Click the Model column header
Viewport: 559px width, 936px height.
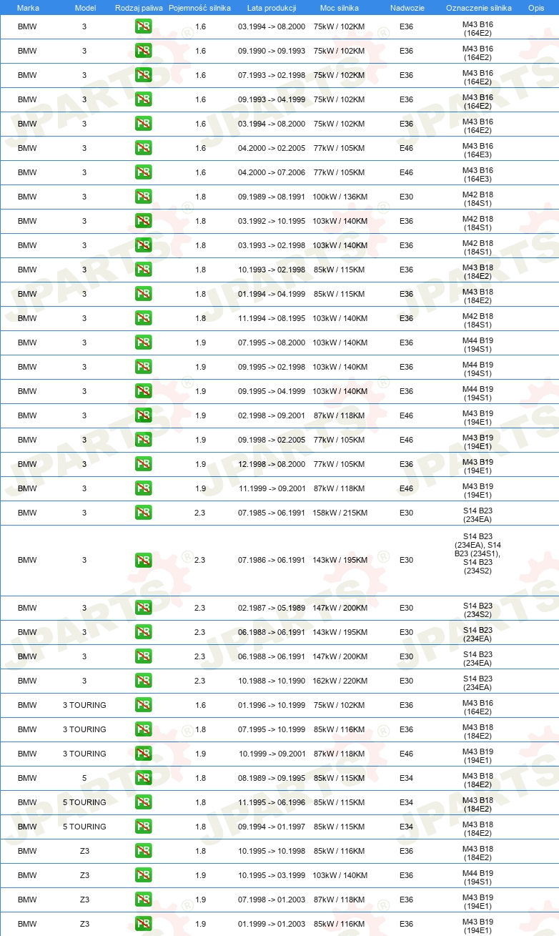85,8
